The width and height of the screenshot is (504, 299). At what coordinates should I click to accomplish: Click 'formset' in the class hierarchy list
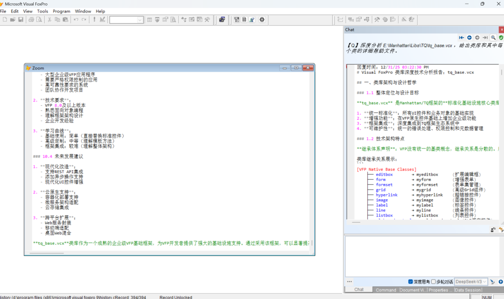coord(384,185)
